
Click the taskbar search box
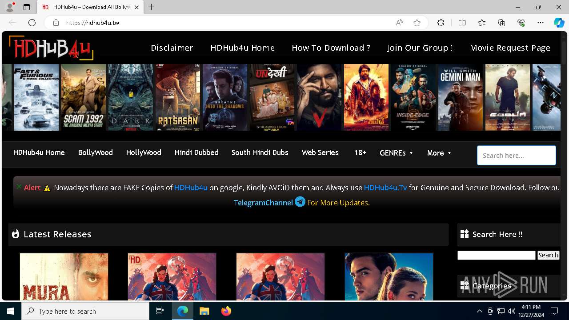pyautogui.click(x=85, y=311)
